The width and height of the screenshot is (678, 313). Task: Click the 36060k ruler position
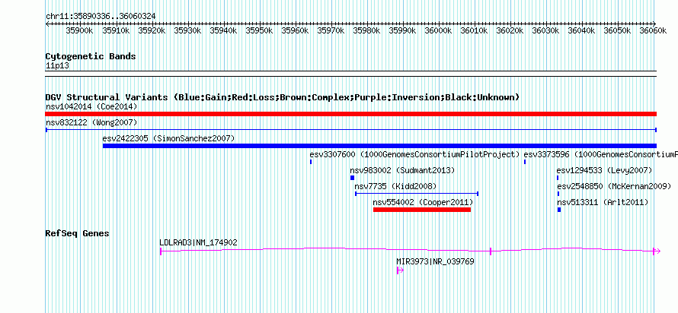click(x=654, y=30)
